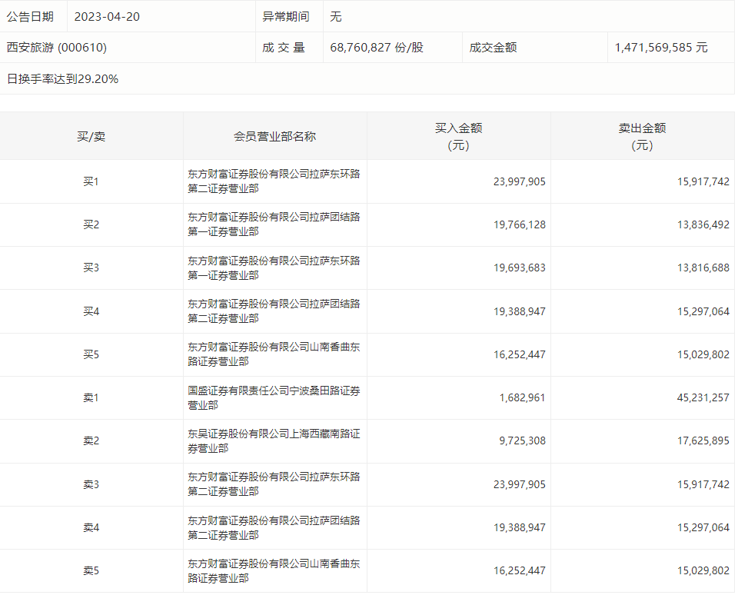Select the 买1 buy amount 23,997,905
The width and height of the screenshot is (738, 595).
[520, 181]
